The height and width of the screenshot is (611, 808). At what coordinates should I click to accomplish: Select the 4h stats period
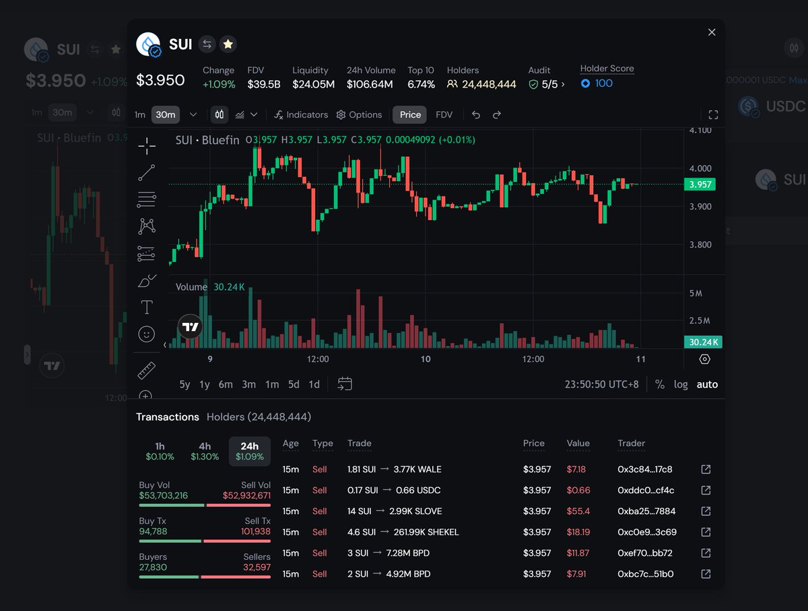[x=205, y=451]
